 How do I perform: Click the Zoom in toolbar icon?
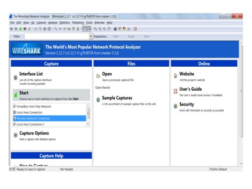[x=96, y=29]
